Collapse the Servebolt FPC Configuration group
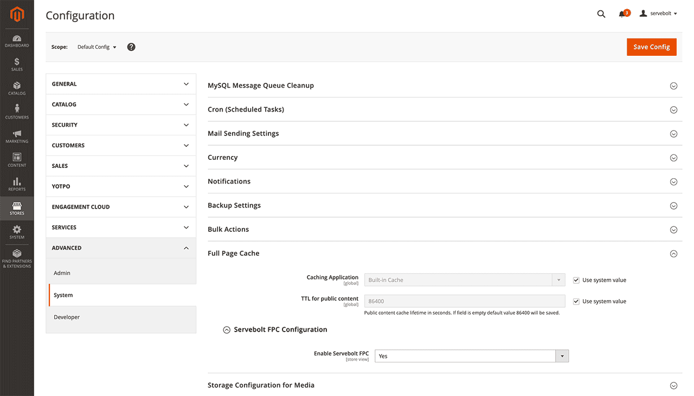The image size is (694, 396). (227, 329)
